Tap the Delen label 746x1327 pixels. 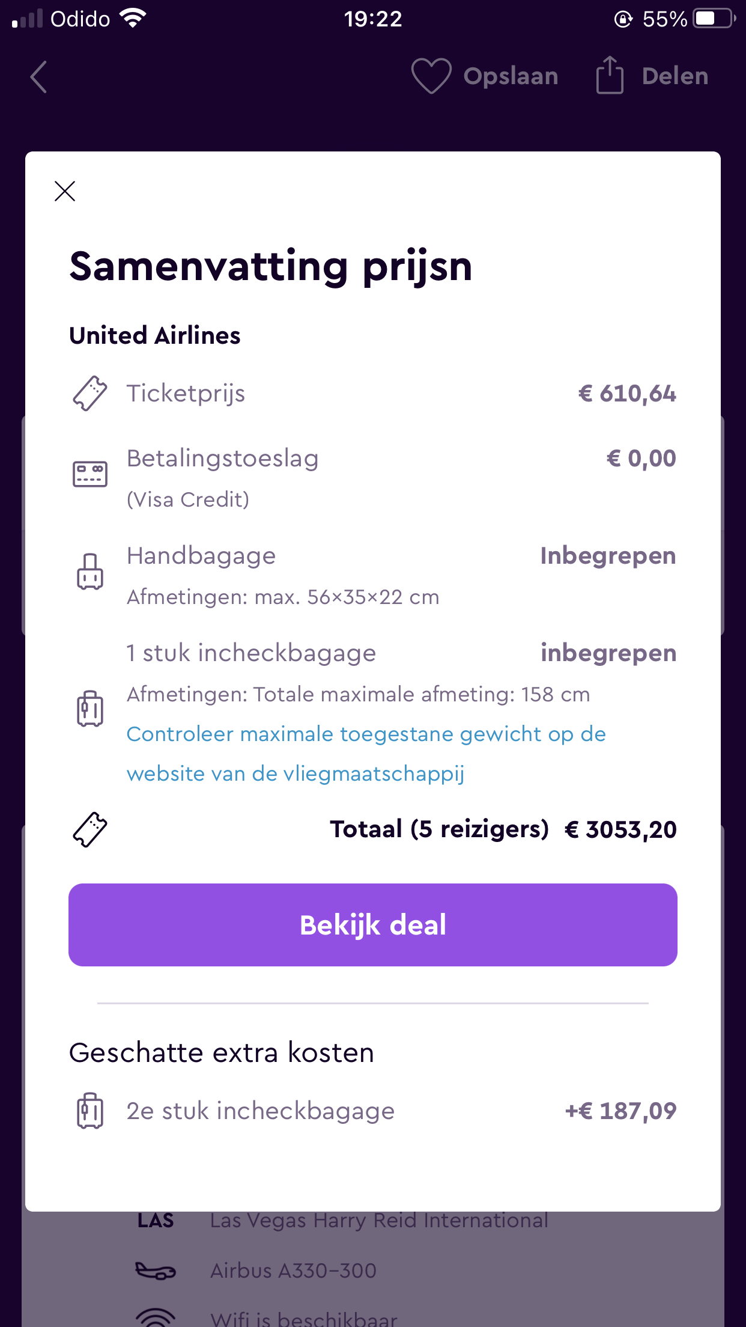point(675,76)
